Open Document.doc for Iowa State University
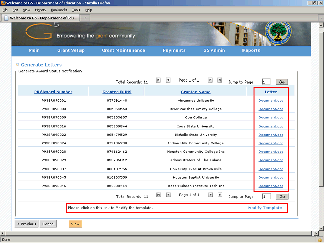The image size is (324, 243). tap(271, 126)
